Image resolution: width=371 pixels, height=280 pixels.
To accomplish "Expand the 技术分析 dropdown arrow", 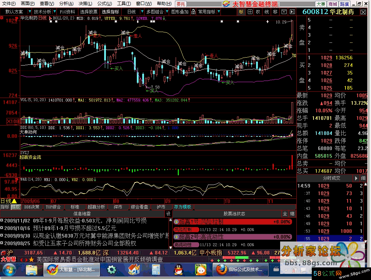I will pyautogui.click(x=55, y=12).
